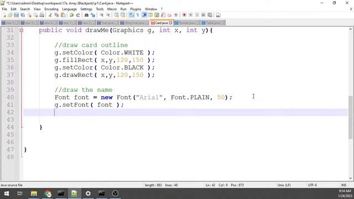Screen dimensions: 354x199
Task: Toggle the indent guide icon
Action: (144, 15)
